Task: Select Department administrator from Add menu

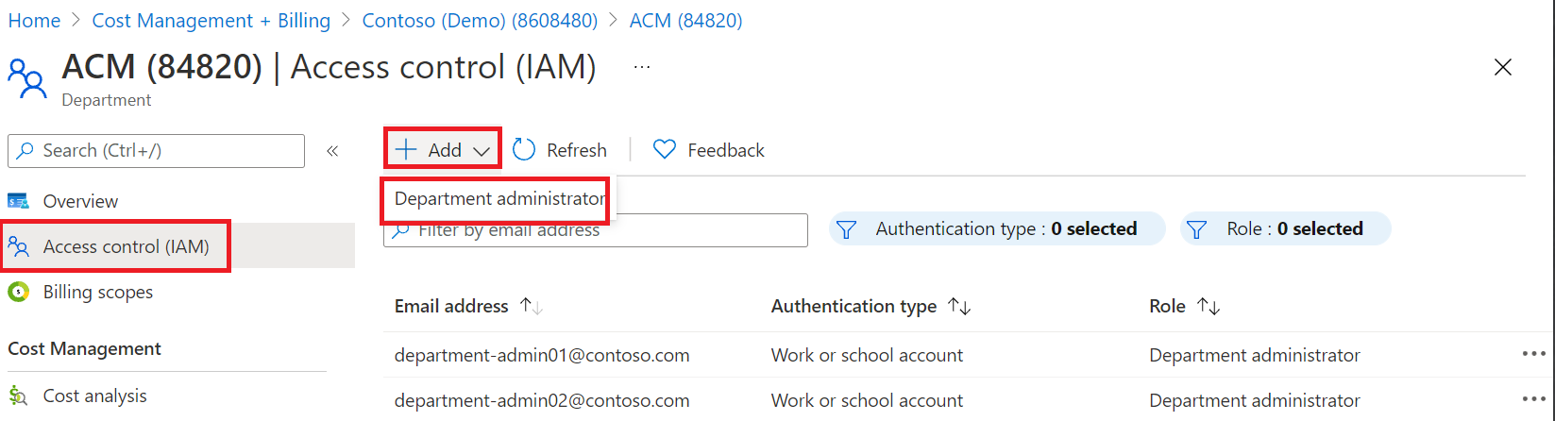Action: click(x=498, y=199)
